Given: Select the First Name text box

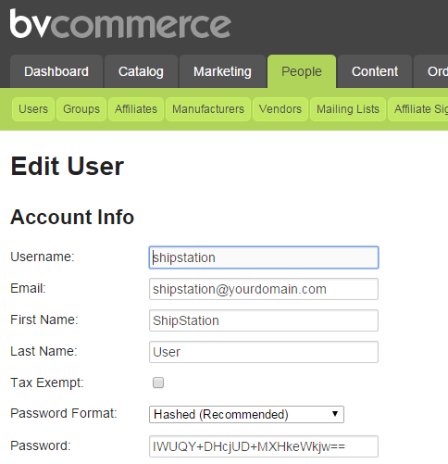Looking at the screenshot, I should [x=264, y=320].
